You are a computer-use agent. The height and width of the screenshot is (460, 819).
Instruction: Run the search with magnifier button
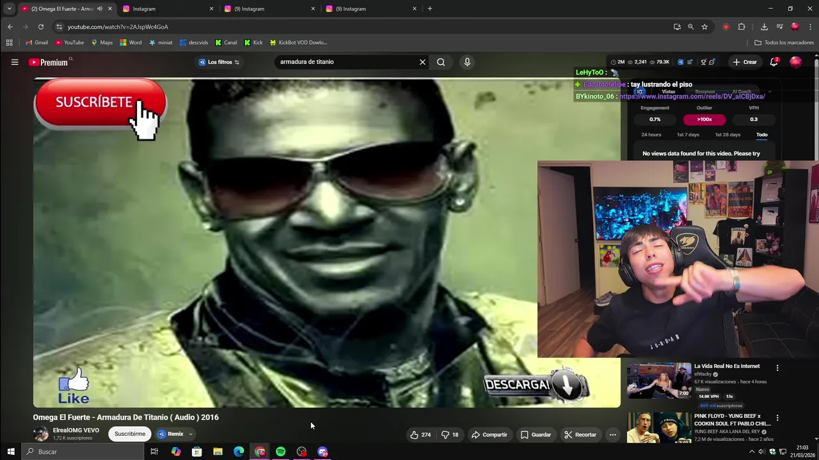pyautogui.click(x=441, y=62)
